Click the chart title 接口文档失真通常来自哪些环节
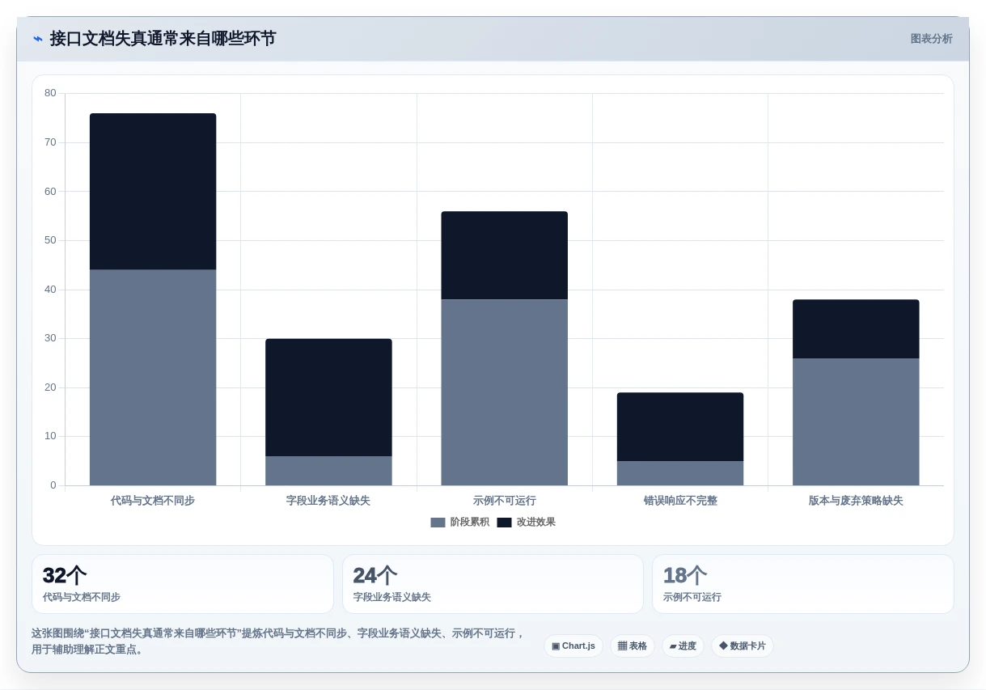This screenshot has height=690, width=986. click(x=163, y=39)
